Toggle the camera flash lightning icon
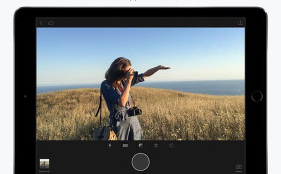This screenshot has height=174, width=281. [110, 146]
